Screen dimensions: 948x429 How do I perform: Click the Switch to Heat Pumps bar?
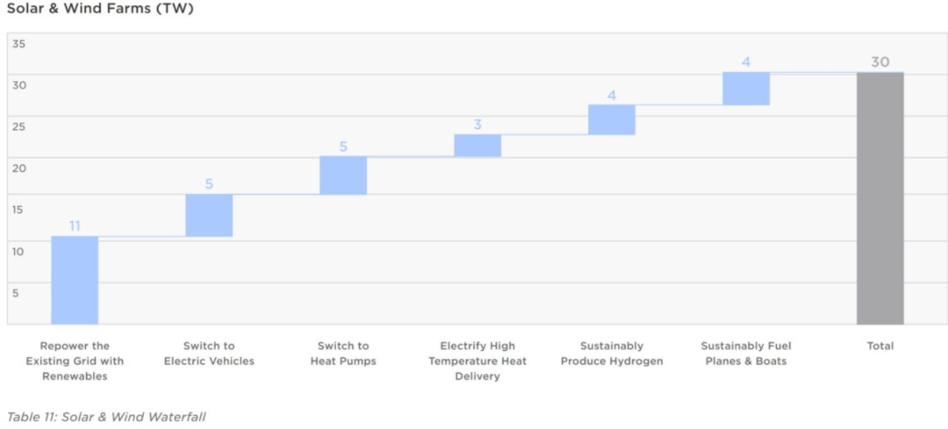pos(343,175)
